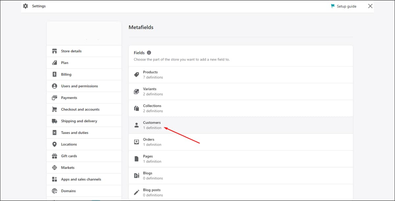Viewport: 395px width, 201px height.
Task: Open Blogs metafield definitions
Action: click(241, 176)
